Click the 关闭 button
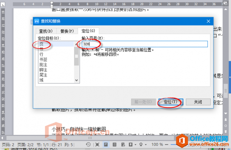The image size is (231, 150). pos(198,102)
